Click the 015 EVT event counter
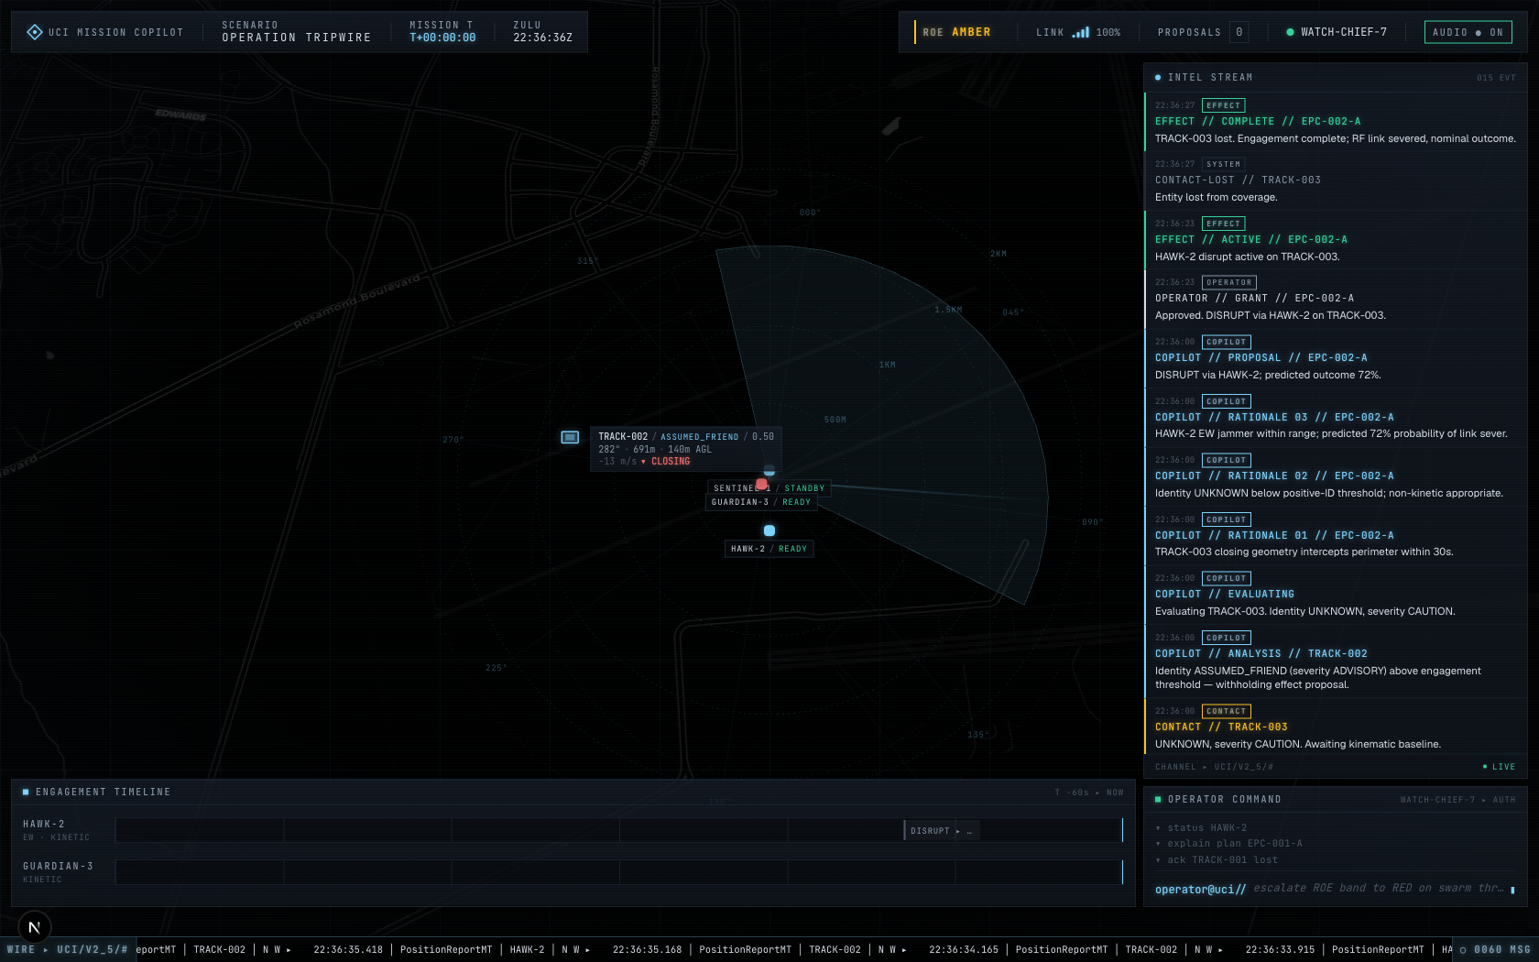The image size is (1539, 962). pos(1496,78)
